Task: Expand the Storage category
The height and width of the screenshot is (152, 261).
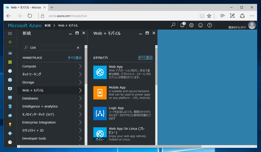Action: [x=51, y=82]
